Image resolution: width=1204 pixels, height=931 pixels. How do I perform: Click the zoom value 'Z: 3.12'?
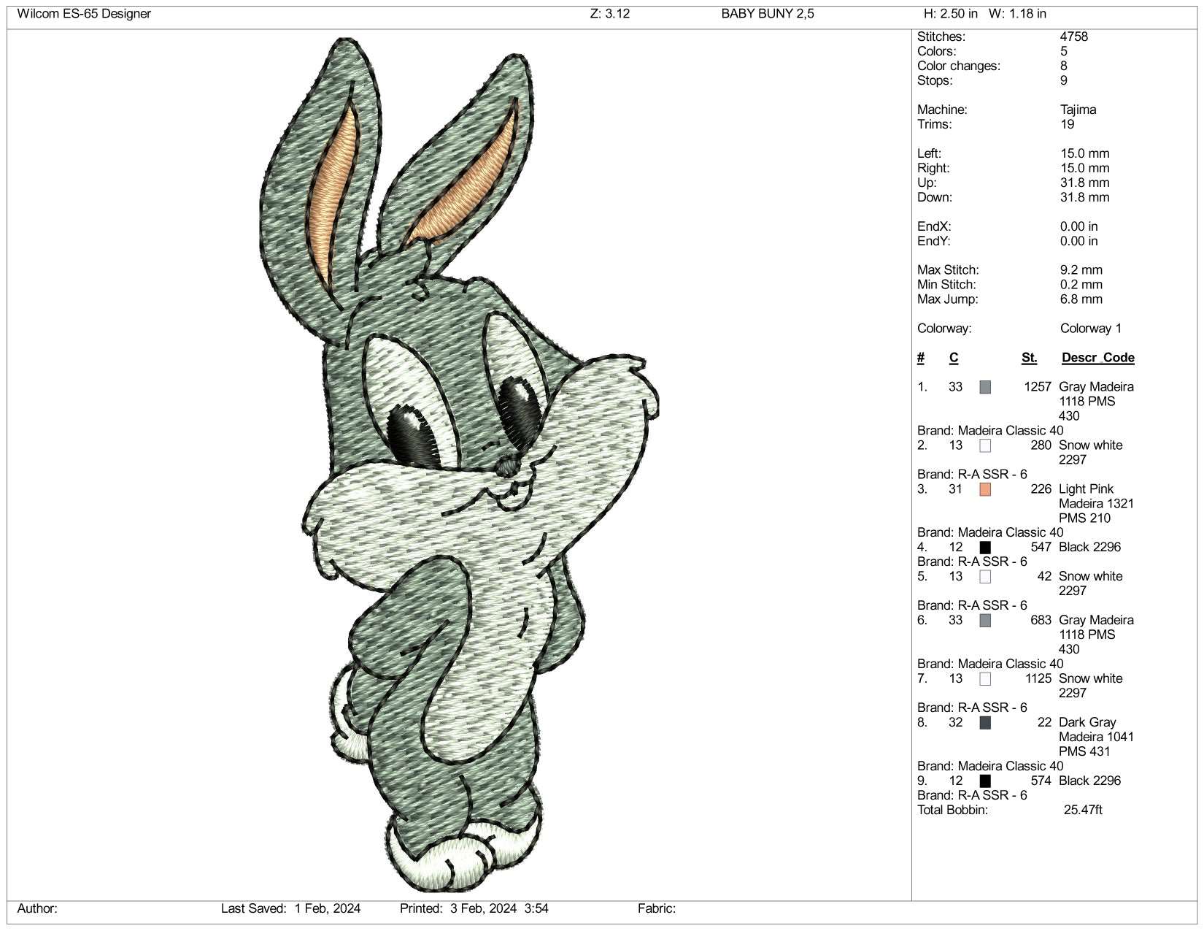click(x=610, y=14)
